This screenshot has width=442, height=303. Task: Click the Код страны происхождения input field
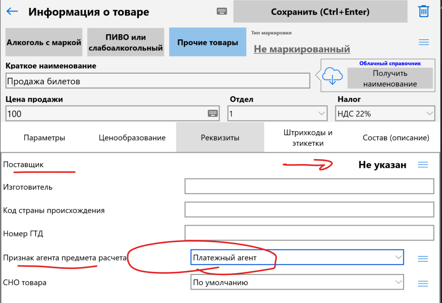tap(309, 209)
